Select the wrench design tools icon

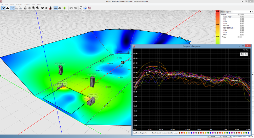click(3, 8)
